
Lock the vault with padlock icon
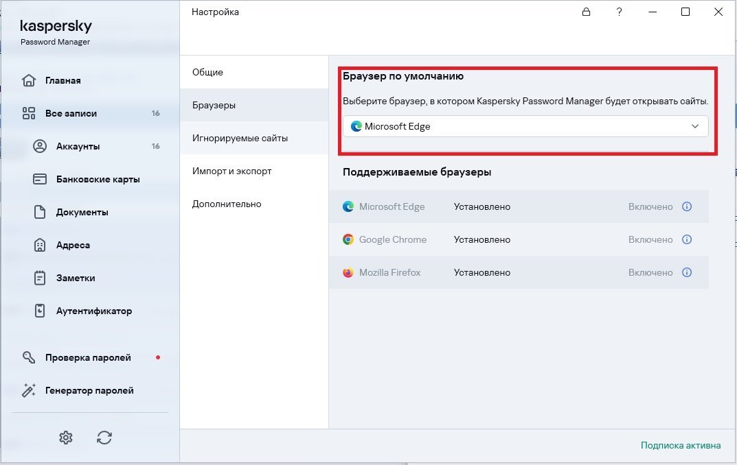click(586, 12)
